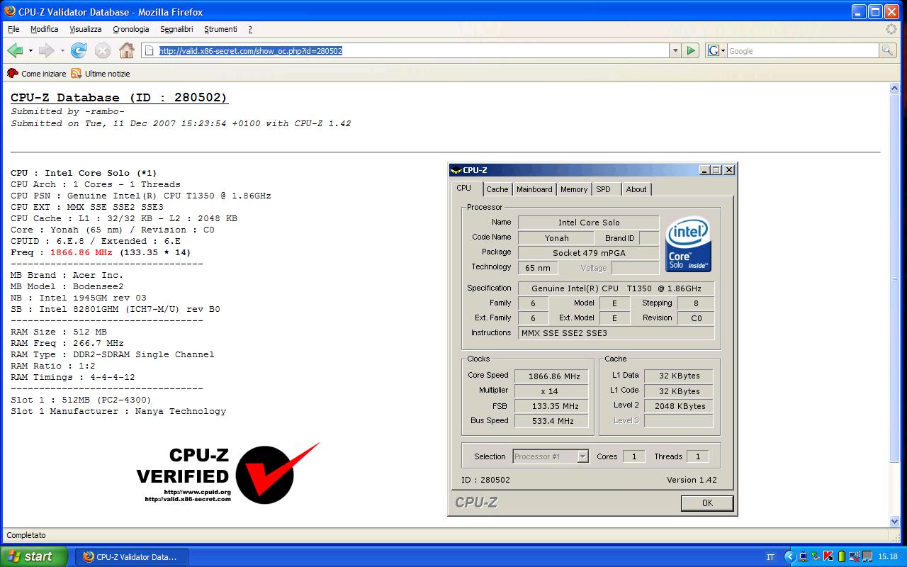This screenshot has width=907, height=567.
Task: Click the page icon in address bar
Action: [149, 51]
